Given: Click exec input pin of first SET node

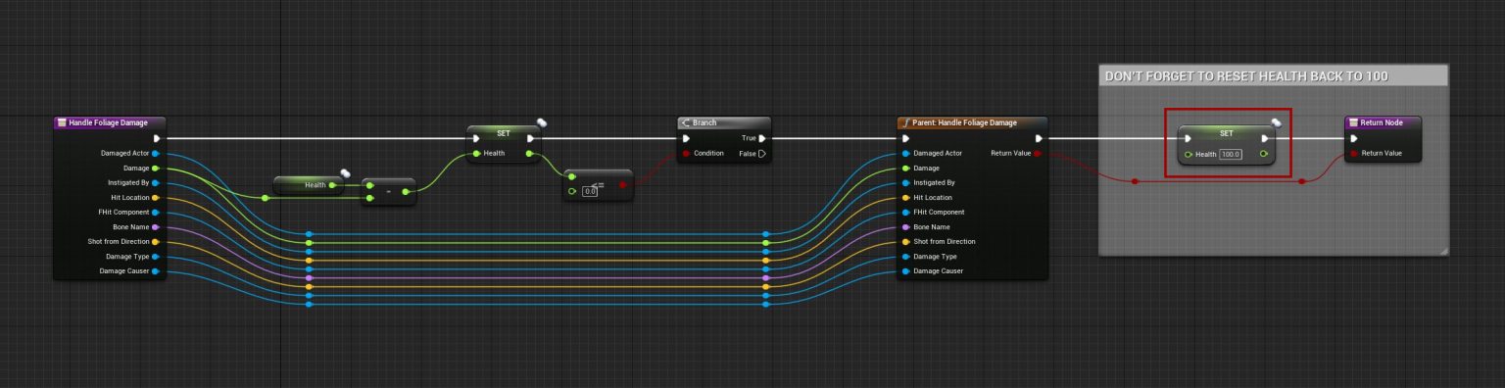Looking at the screenshot, I should click(477, 138).
